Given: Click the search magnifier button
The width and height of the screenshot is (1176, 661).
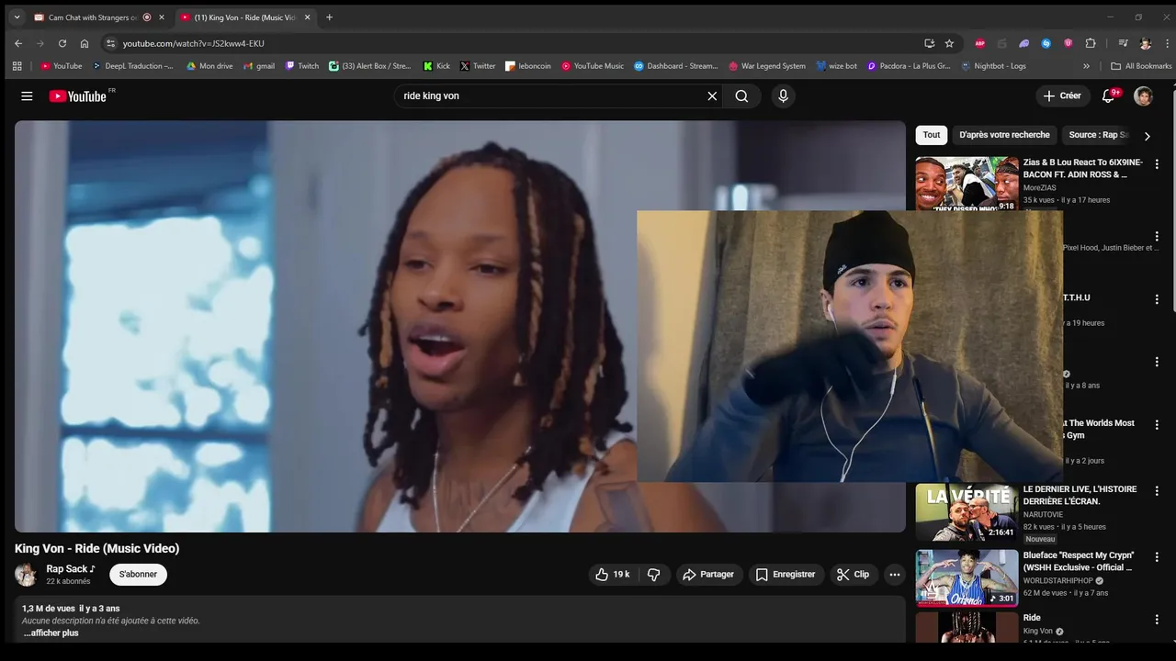Looking at the screenshot, I should click(x=741, y=95).
